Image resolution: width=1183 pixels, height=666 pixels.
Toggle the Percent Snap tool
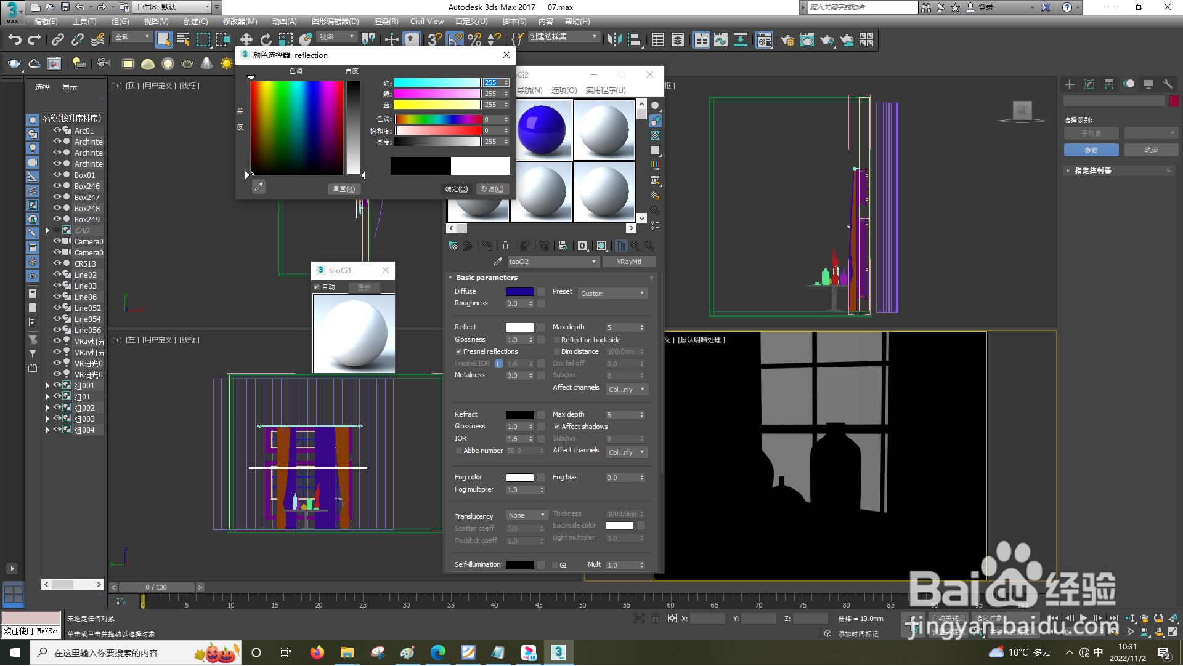tap(474, 40)
